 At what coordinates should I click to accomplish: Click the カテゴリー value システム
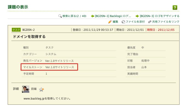pyautogui.click(x=51, y=54)
